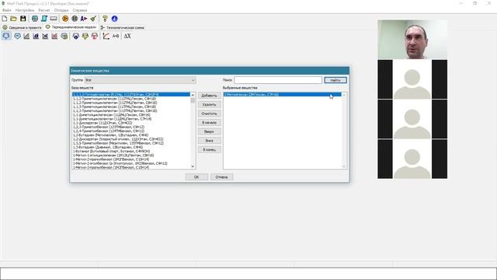Click the crossed blue lines chart icon
The height and width of the screenshot is (280, 497).
[x=45, y=37]
